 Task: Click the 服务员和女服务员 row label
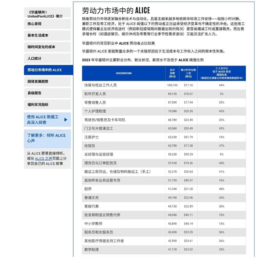tap(99, 232)
